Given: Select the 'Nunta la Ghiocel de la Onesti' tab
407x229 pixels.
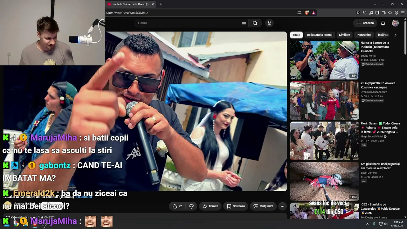Looking at the screenshot, I should coord(130,4).
